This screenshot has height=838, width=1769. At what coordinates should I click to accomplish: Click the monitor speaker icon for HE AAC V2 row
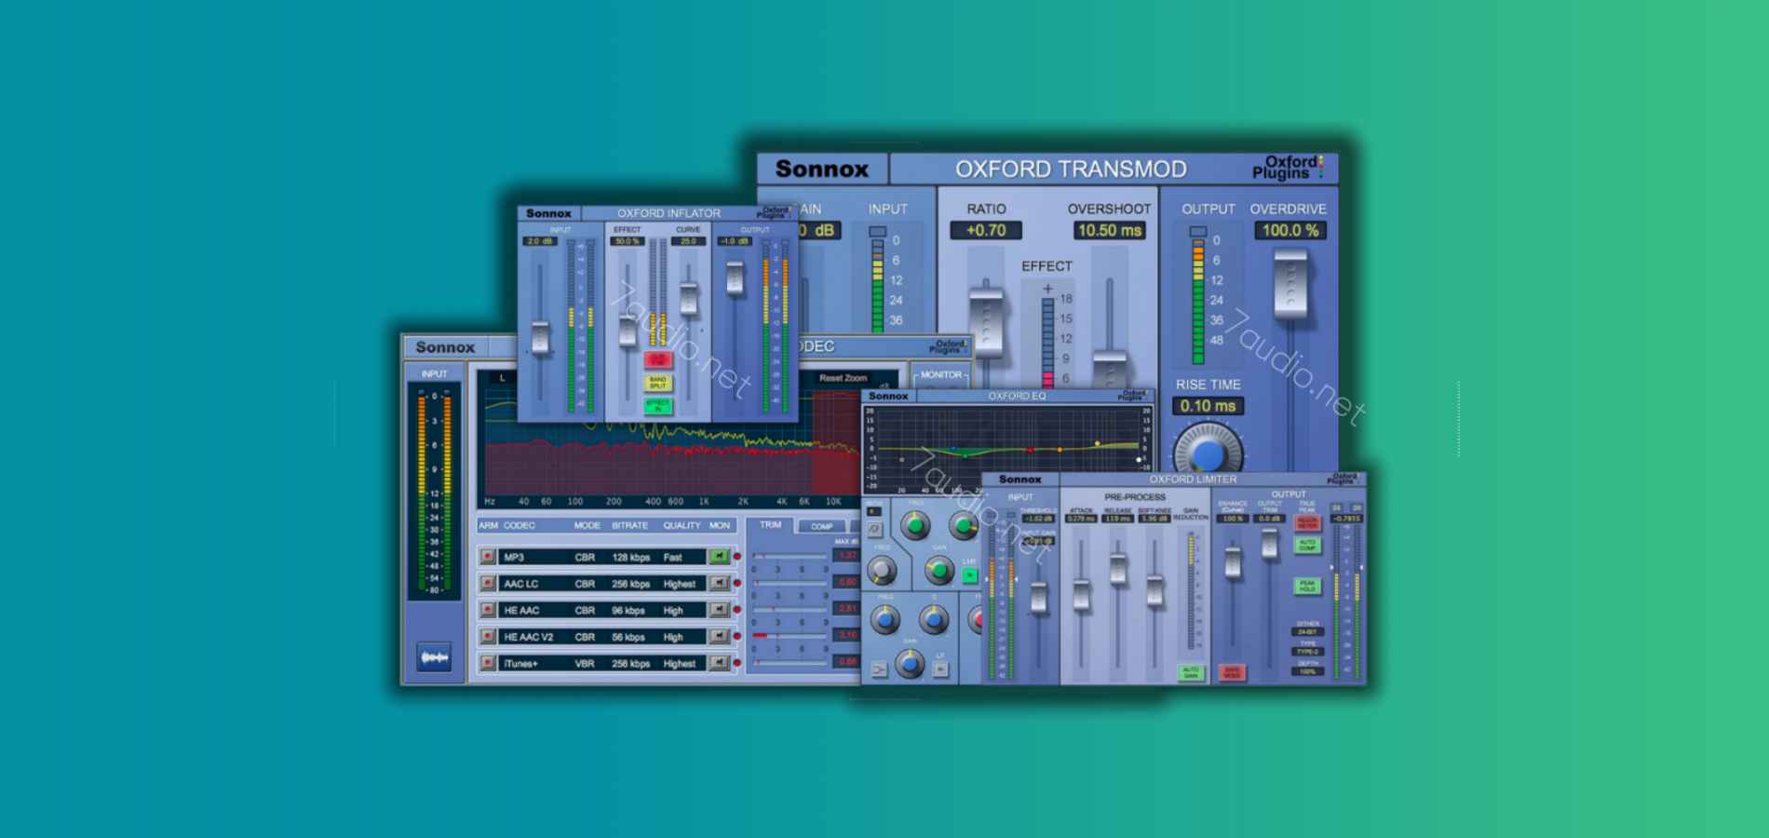click(719, 637)
